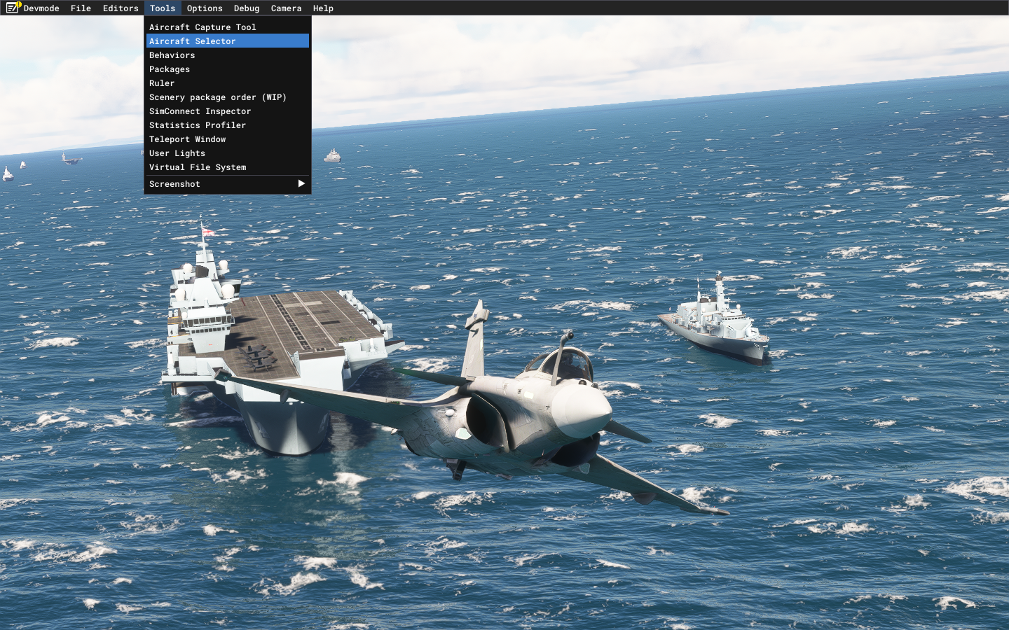Launch SimConnect Inspector
This screenshot has width=1009, height=630.
click(x=228, y=111)
